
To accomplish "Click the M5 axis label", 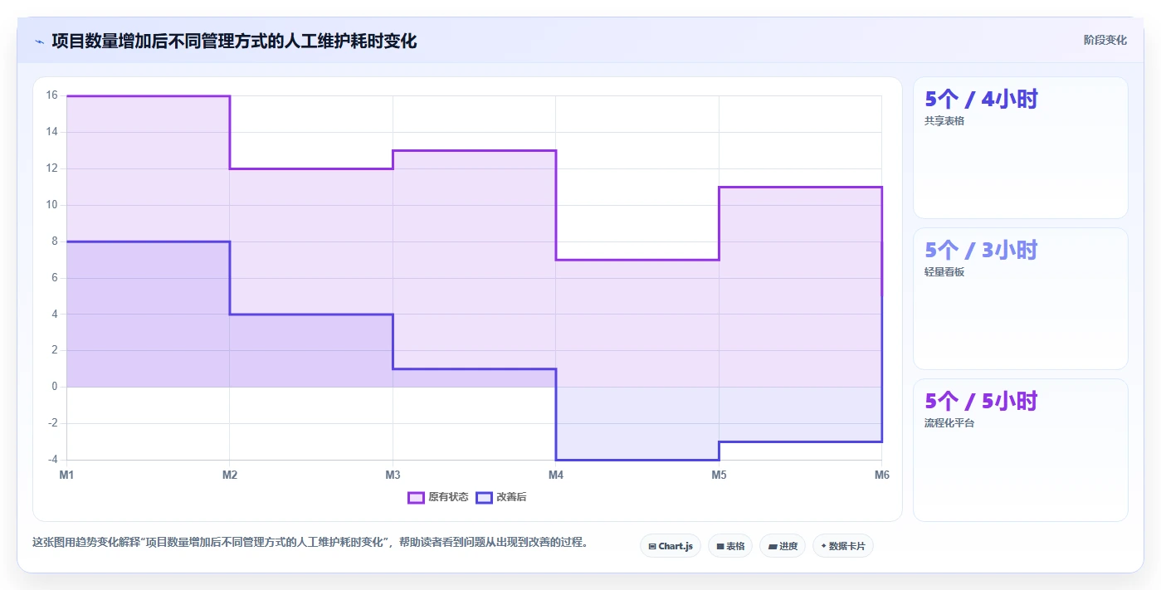I will (719, 475).
